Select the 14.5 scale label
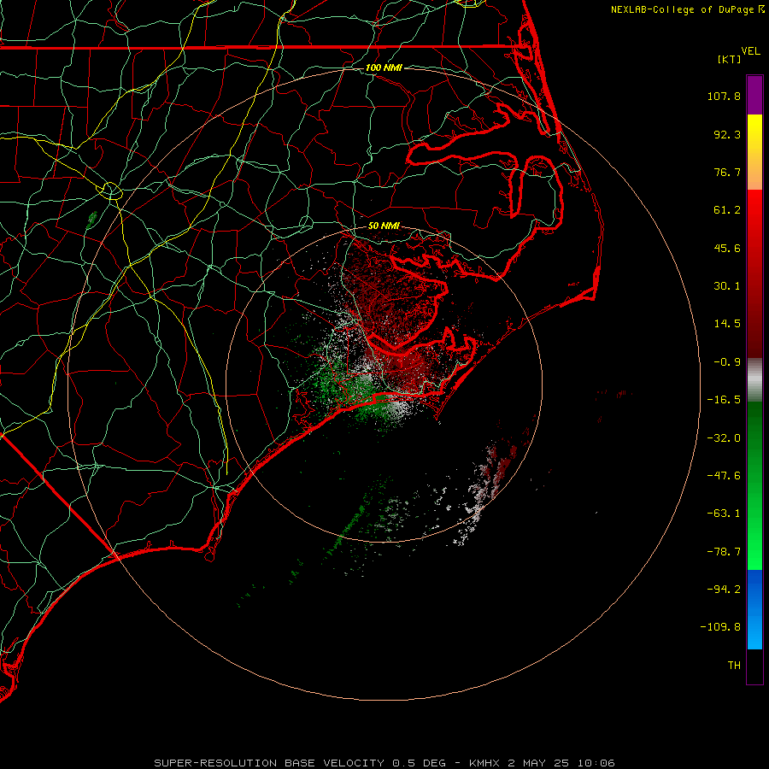This screenshot has height=769, width=769. pyautogui.click(x=727, y=324)
